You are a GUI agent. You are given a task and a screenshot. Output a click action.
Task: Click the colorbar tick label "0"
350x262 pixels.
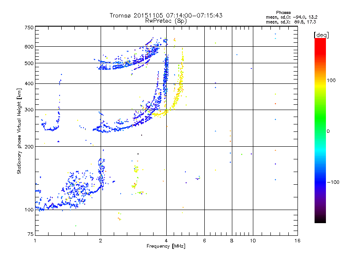(x=328, y=131)
